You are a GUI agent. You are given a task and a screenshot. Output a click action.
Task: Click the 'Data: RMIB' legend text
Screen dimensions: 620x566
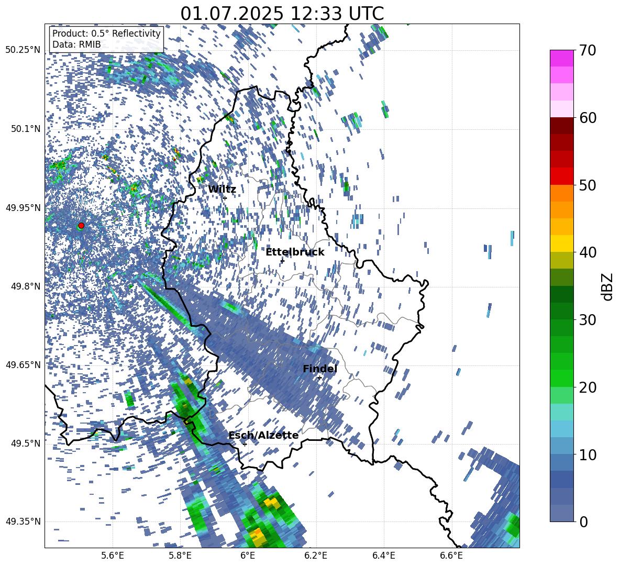pos(76,45)
